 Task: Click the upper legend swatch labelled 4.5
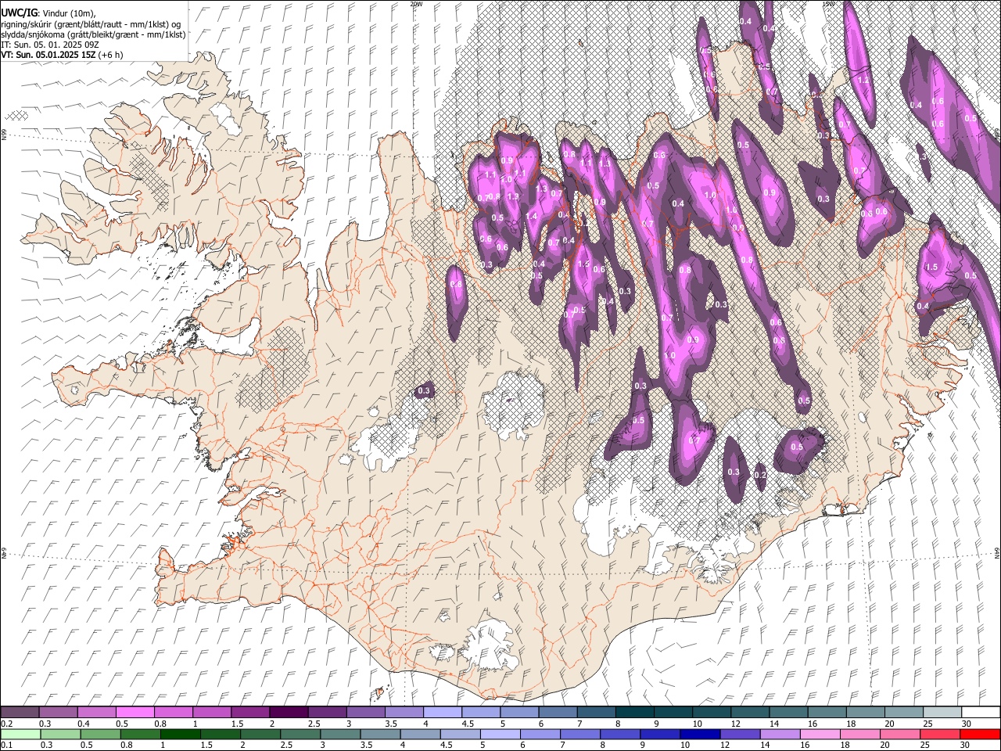pyautogui.click(x=481, y=712)
